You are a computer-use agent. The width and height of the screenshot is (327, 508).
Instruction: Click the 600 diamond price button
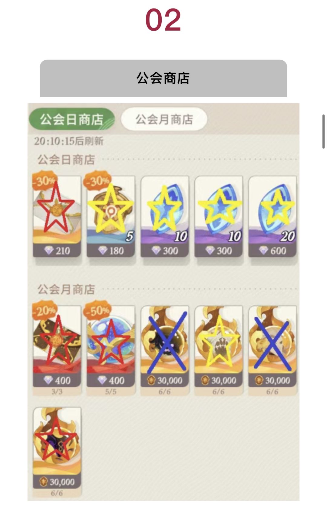pos(272,251)
